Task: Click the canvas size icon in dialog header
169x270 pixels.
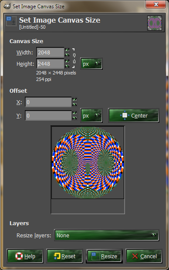Action: 11,21
